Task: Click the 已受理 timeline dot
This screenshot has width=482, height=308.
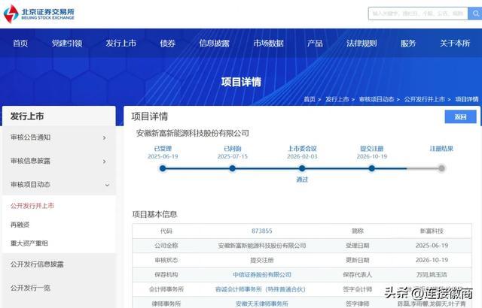Action: click(163, 168)
